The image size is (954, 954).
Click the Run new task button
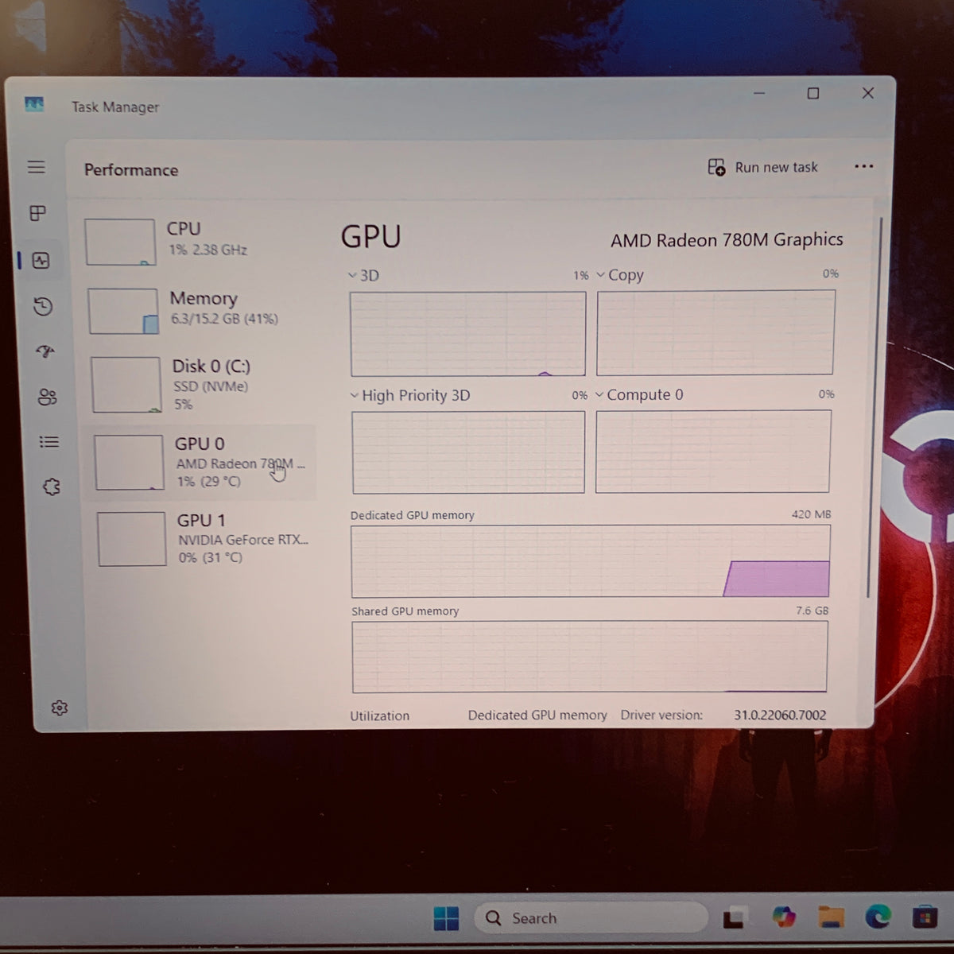coord(762,167)
